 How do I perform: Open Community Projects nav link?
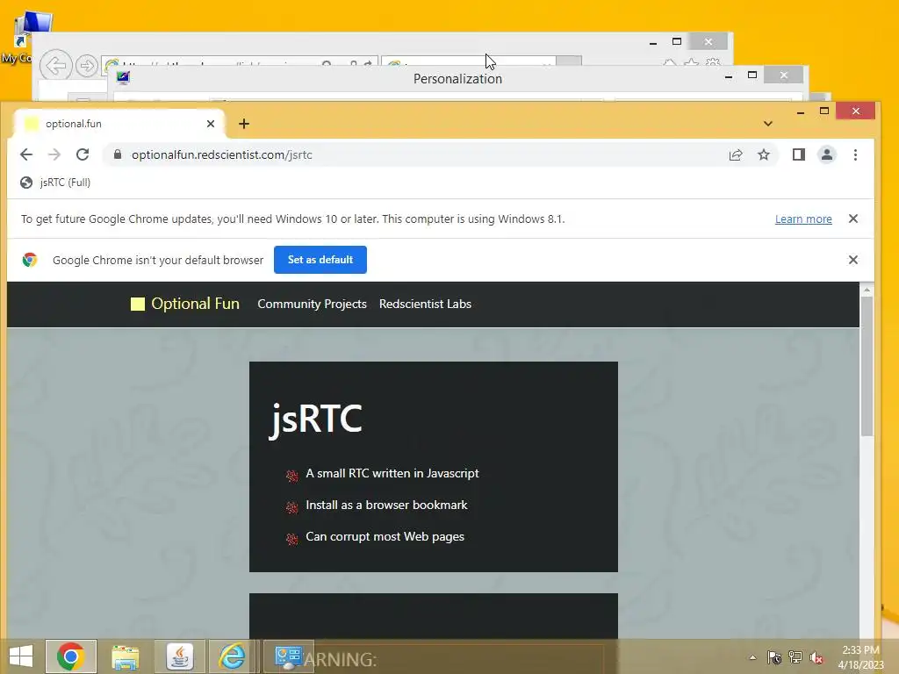click(x=312, y=304)
